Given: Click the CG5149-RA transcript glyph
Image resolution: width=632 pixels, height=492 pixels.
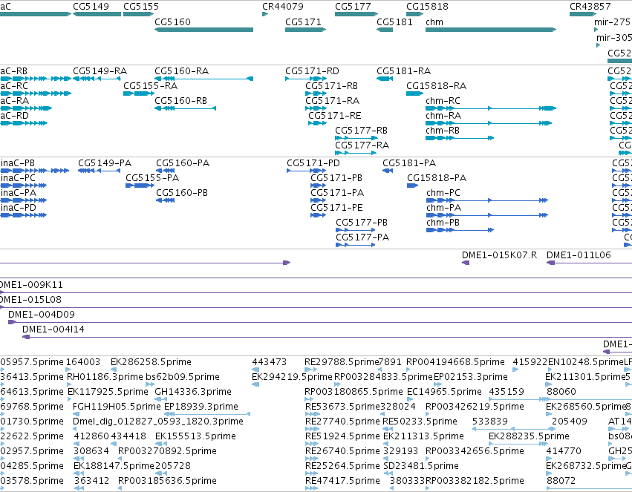Looking at the screenshot, I should pos(97,79).
